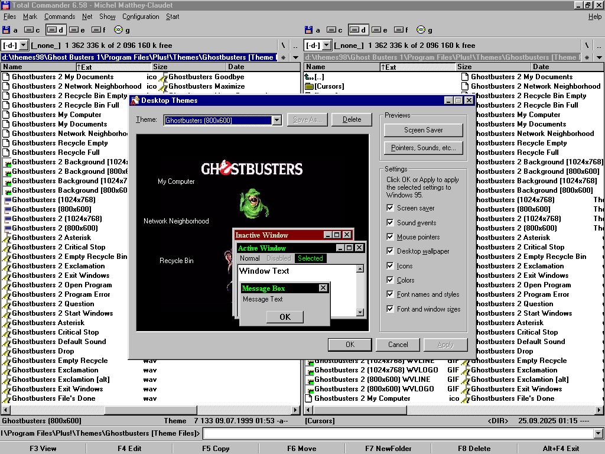
Task: Go to root directory in left panel
Action: pyautogui.click(x=283, y=46)
